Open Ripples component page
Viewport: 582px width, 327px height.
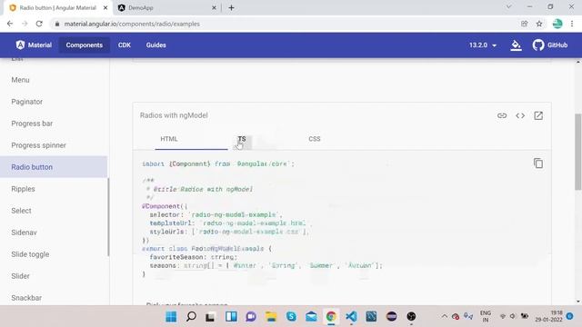pyautogui.click(x=23, y=189)
